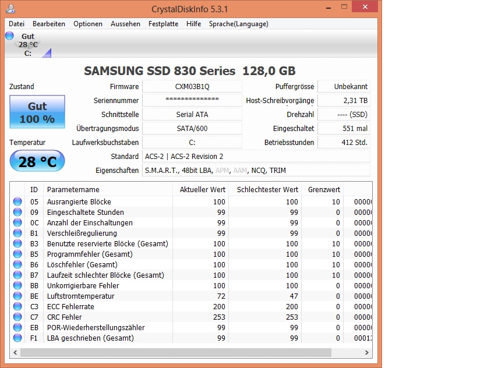Click the Firmware field CXM03B1Q
The width and height of the screenshot is (477, 368).
coord(192,87)
